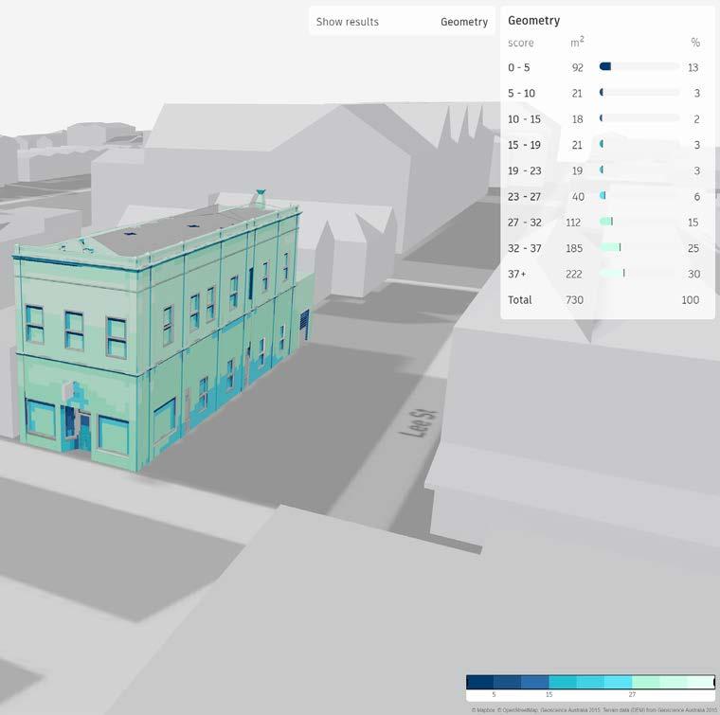Select the '23 - 27' score range label
Image resolution: width=720 pixels, height=715 pixels.
point(524,196)
